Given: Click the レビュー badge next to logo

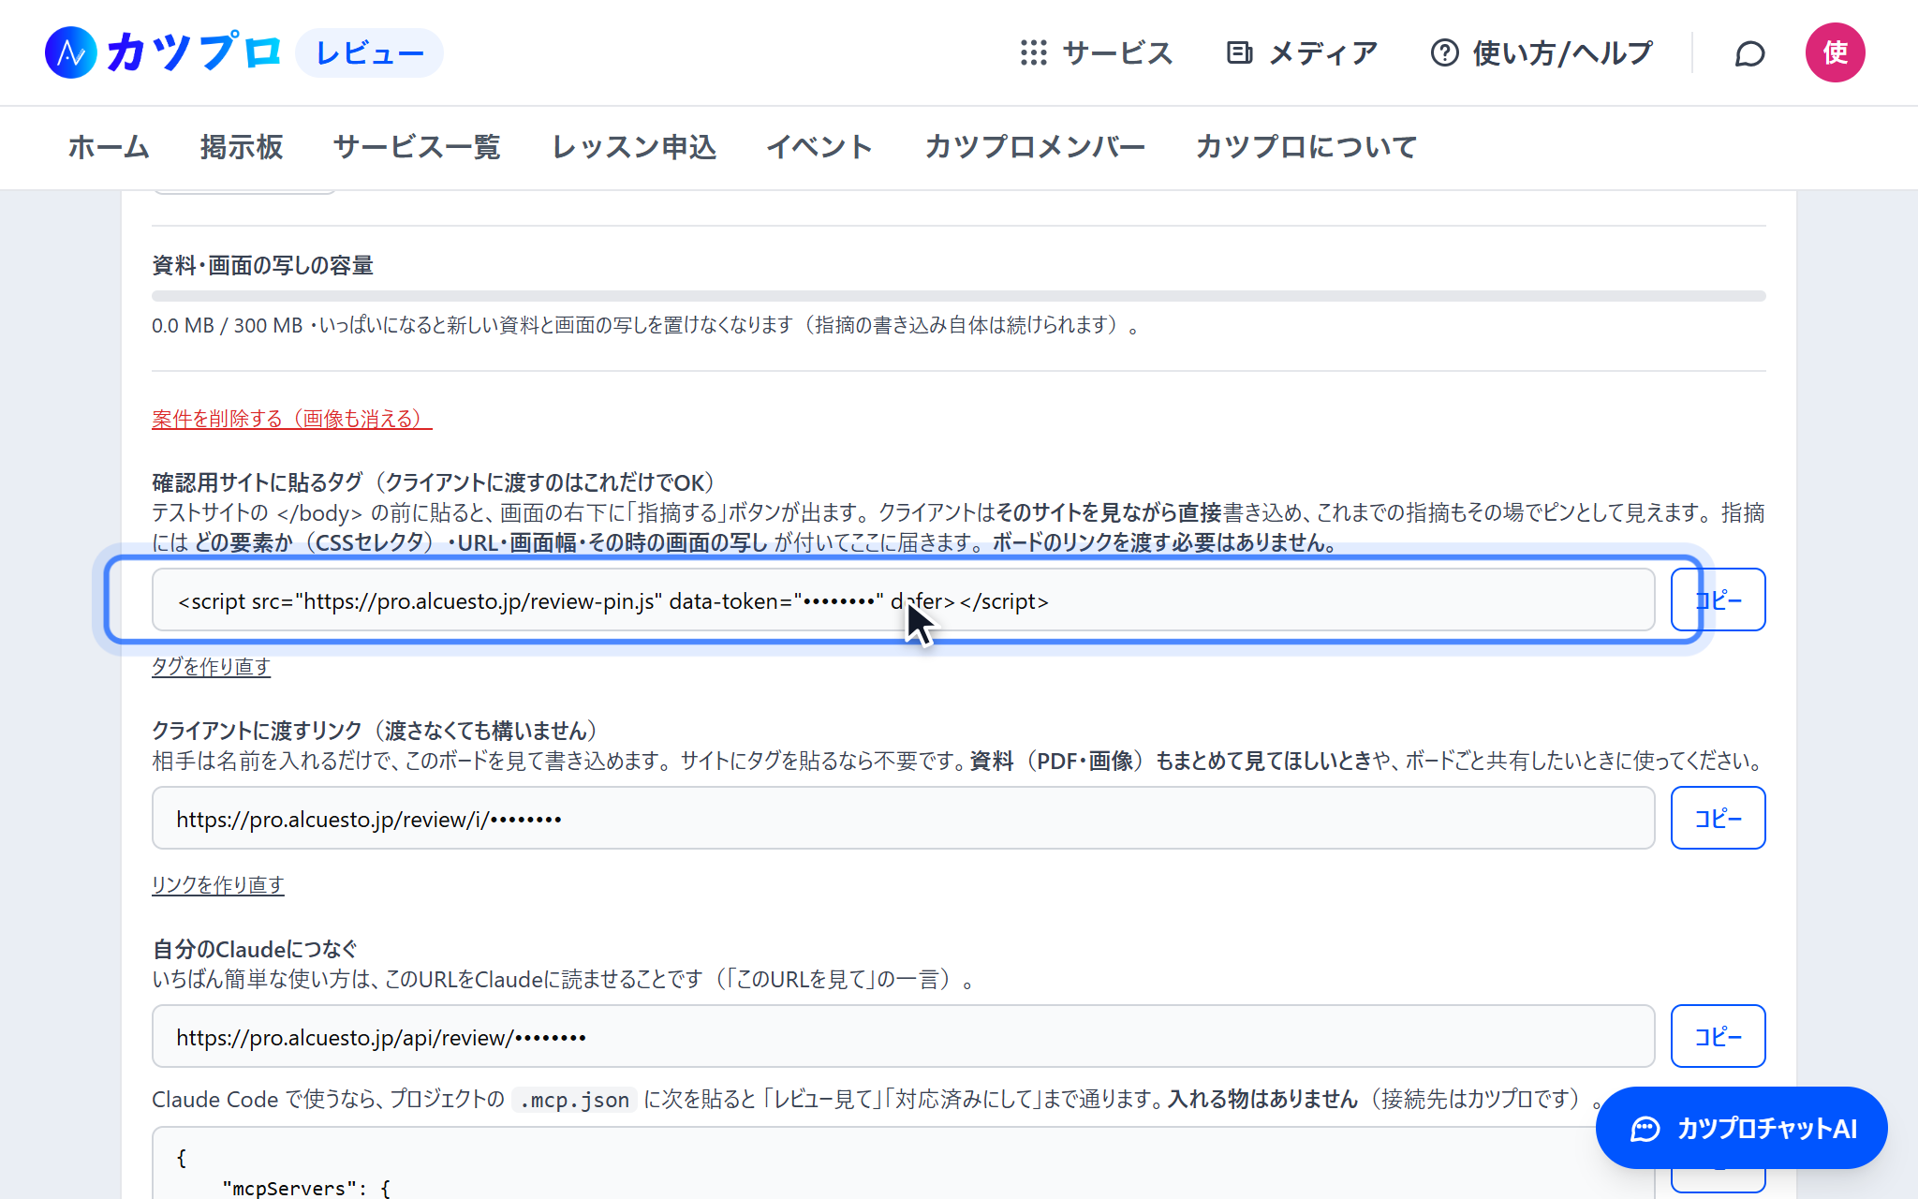Looking at the screenshot, I should click(x=369, y=52).
